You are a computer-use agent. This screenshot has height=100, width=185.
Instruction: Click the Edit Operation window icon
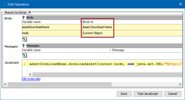coord(5,4)
